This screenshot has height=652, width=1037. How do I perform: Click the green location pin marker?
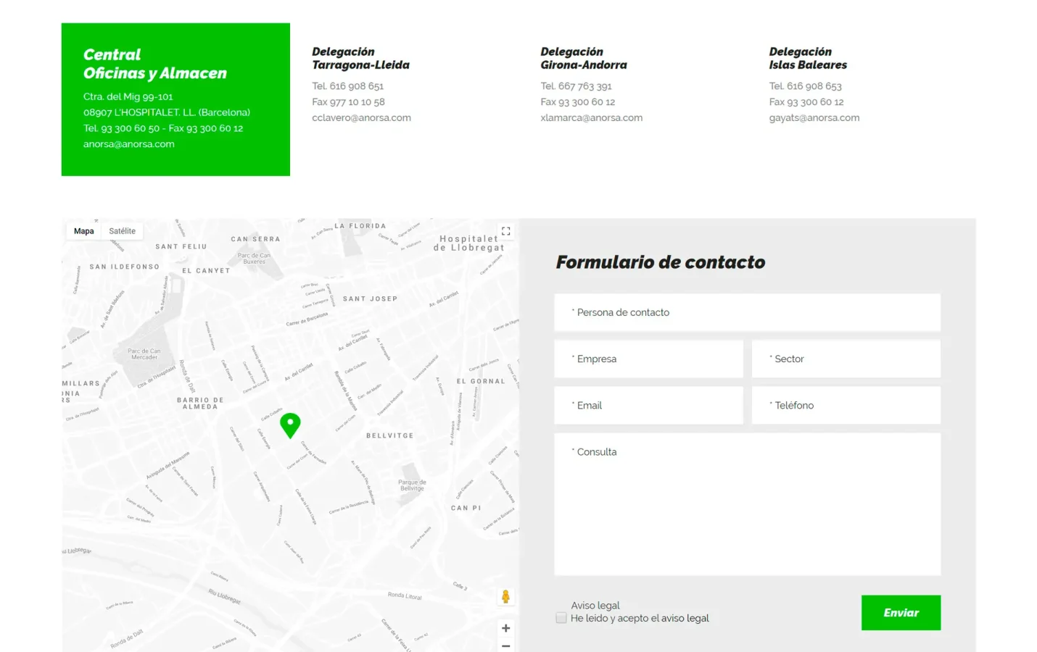(290, 424)
